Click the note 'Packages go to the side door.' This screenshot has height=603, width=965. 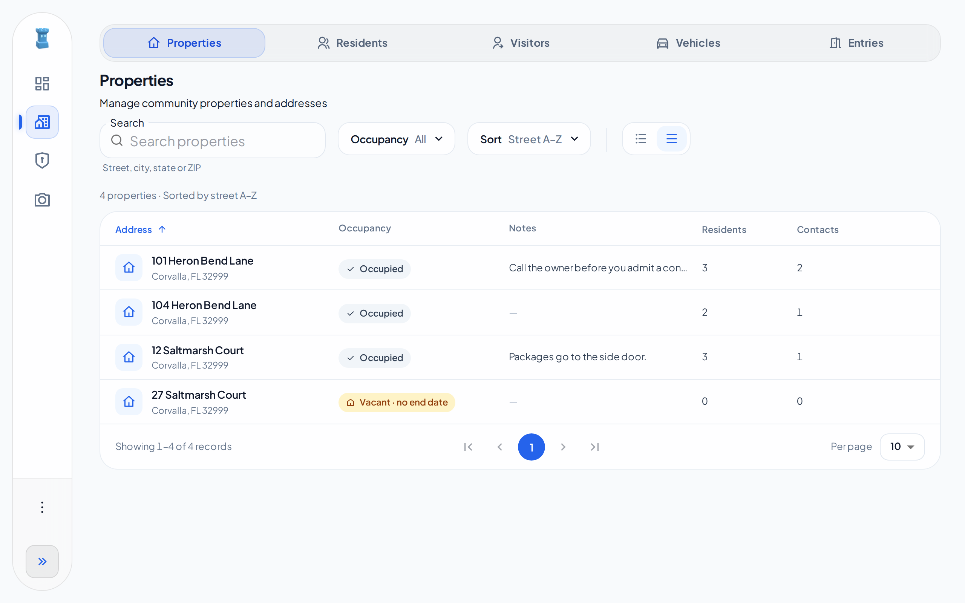click(577, 357)
